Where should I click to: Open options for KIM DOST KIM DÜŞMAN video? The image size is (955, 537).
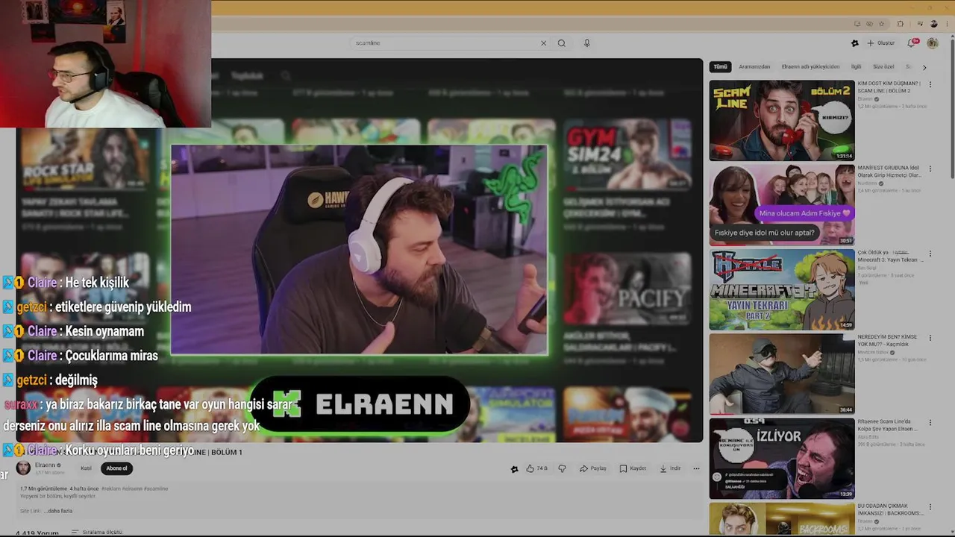[x=930, y=84]
